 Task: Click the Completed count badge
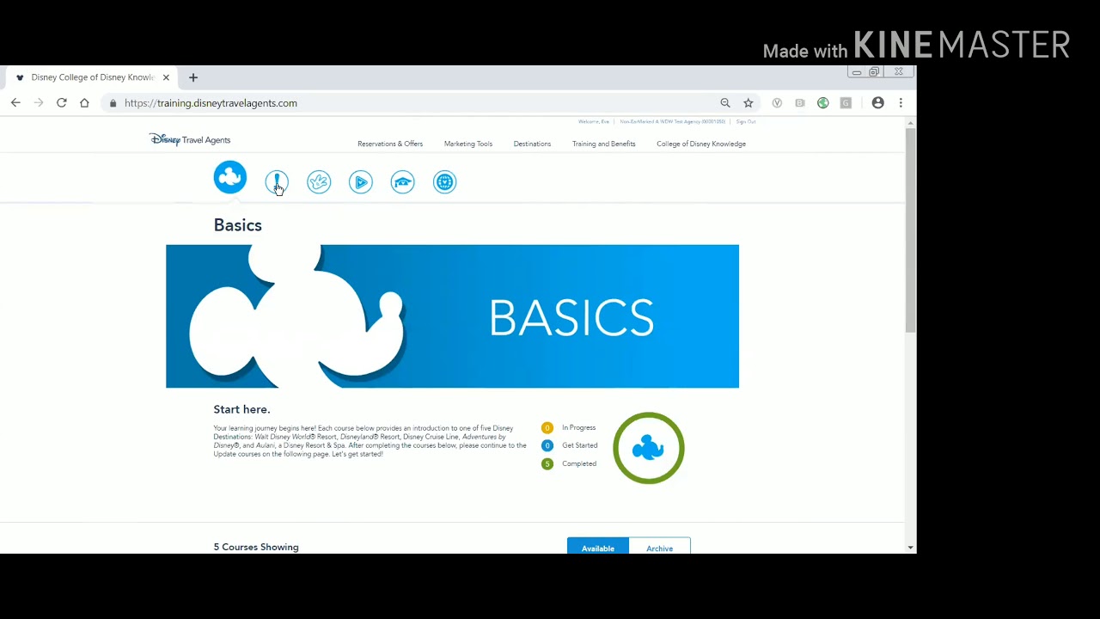coord(547,463)
